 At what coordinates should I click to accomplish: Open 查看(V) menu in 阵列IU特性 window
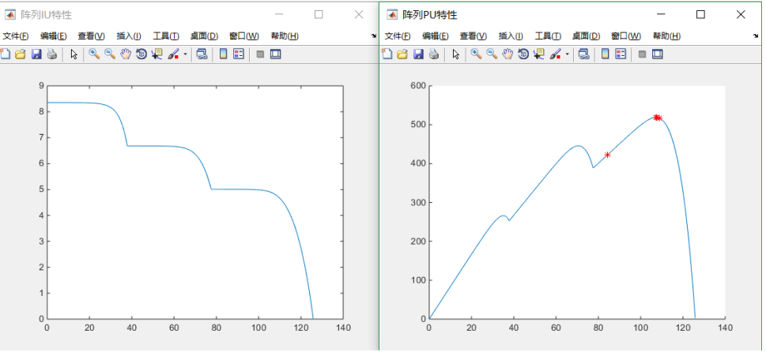coord(92,36)
